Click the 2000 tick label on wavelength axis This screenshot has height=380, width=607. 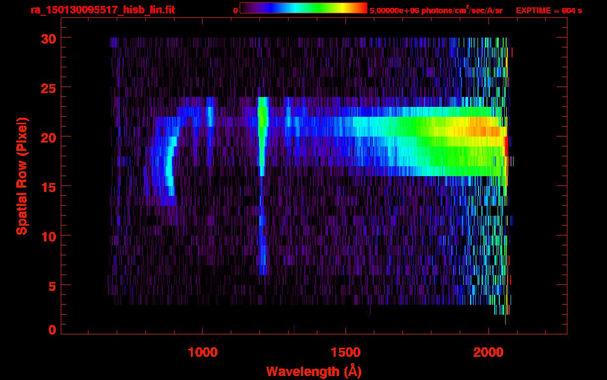[488, 352]
